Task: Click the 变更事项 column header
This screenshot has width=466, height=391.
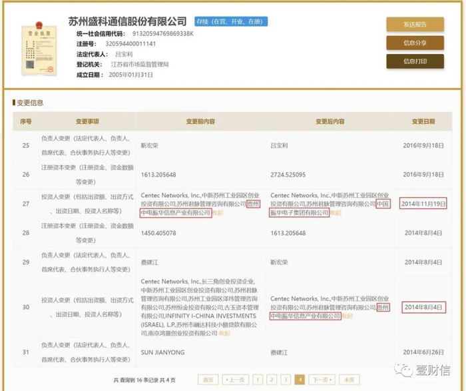Action: point(87,121)
